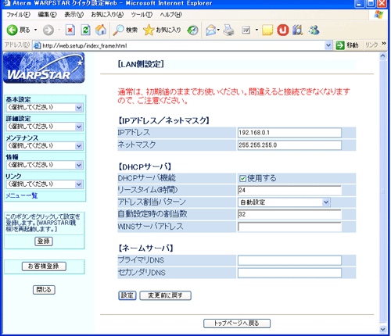
Task: Open the Mail envelope icon
Action: tap(211, 30)
